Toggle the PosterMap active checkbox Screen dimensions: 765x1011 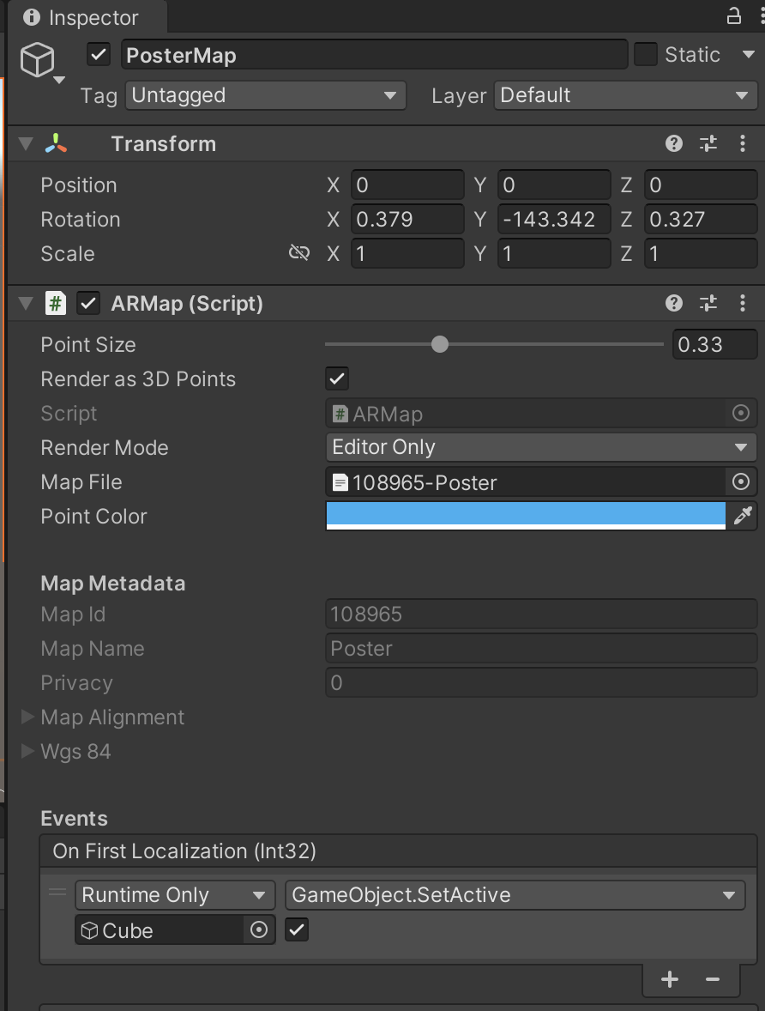pos(99,54)
